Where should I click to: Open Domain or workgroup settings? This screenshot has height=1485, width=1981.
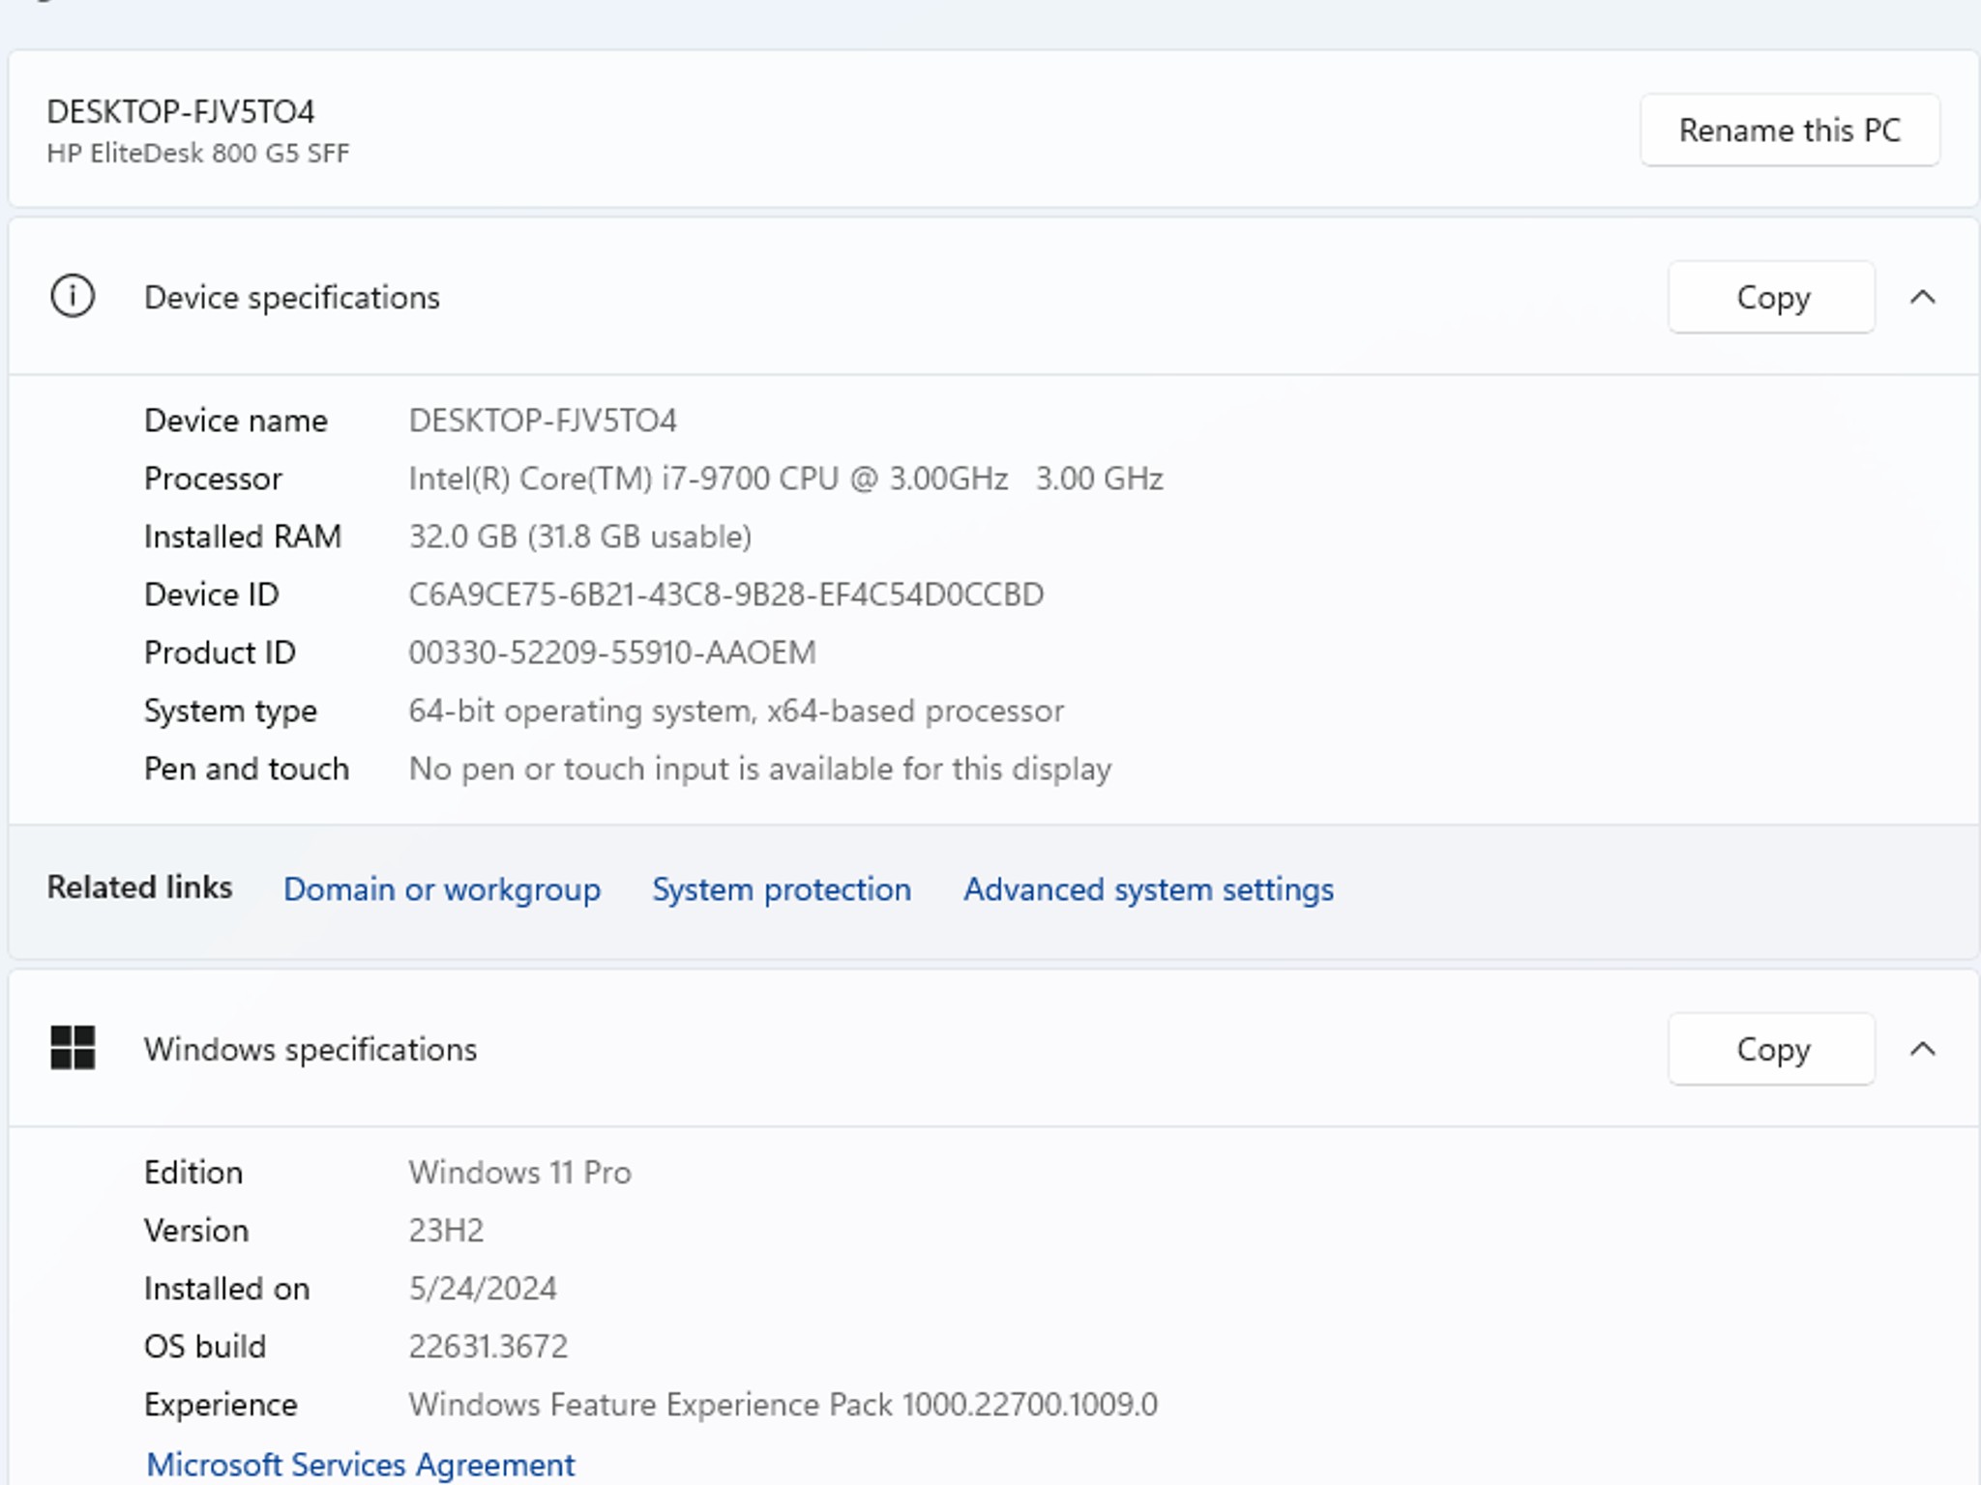442,888
